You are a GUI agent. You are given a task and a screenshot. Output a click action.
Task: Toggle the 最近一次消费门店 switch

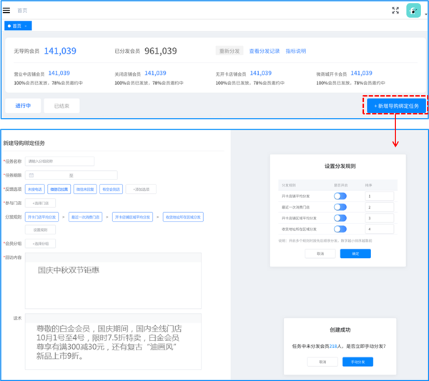click(340, 207)
